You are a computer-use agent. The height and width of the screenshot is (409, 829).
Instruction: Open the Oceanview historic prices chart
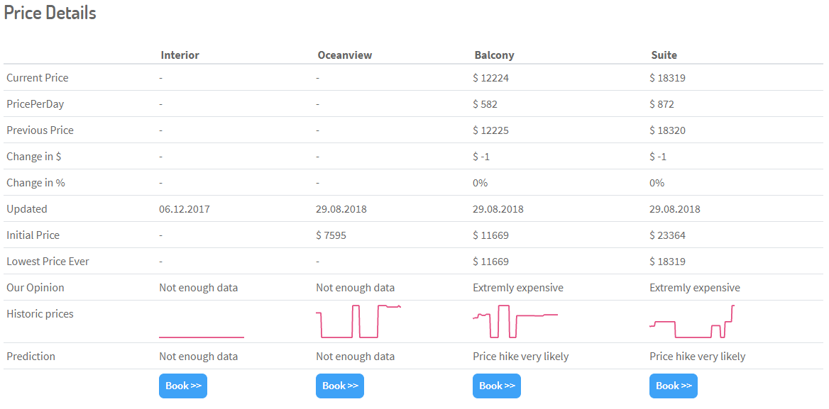pyautogui.click(x=358, y=321)
